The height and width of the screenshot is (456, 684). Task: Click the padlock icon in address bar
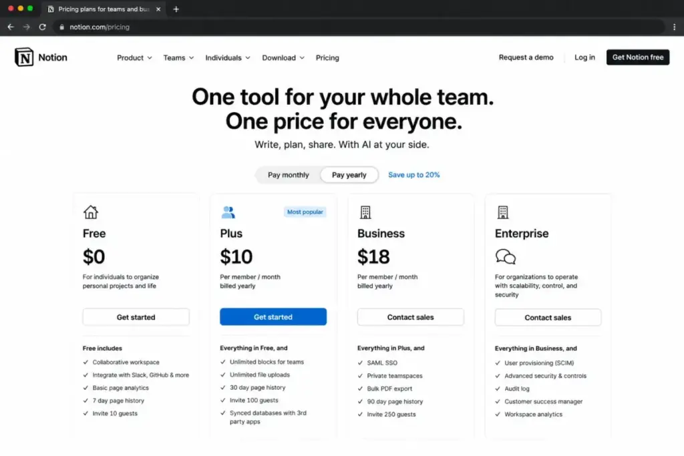point(61,27)
